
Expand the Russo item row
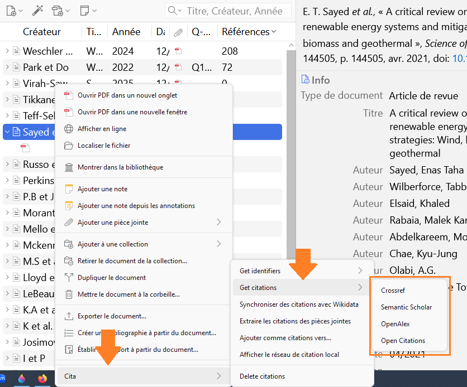7,165
